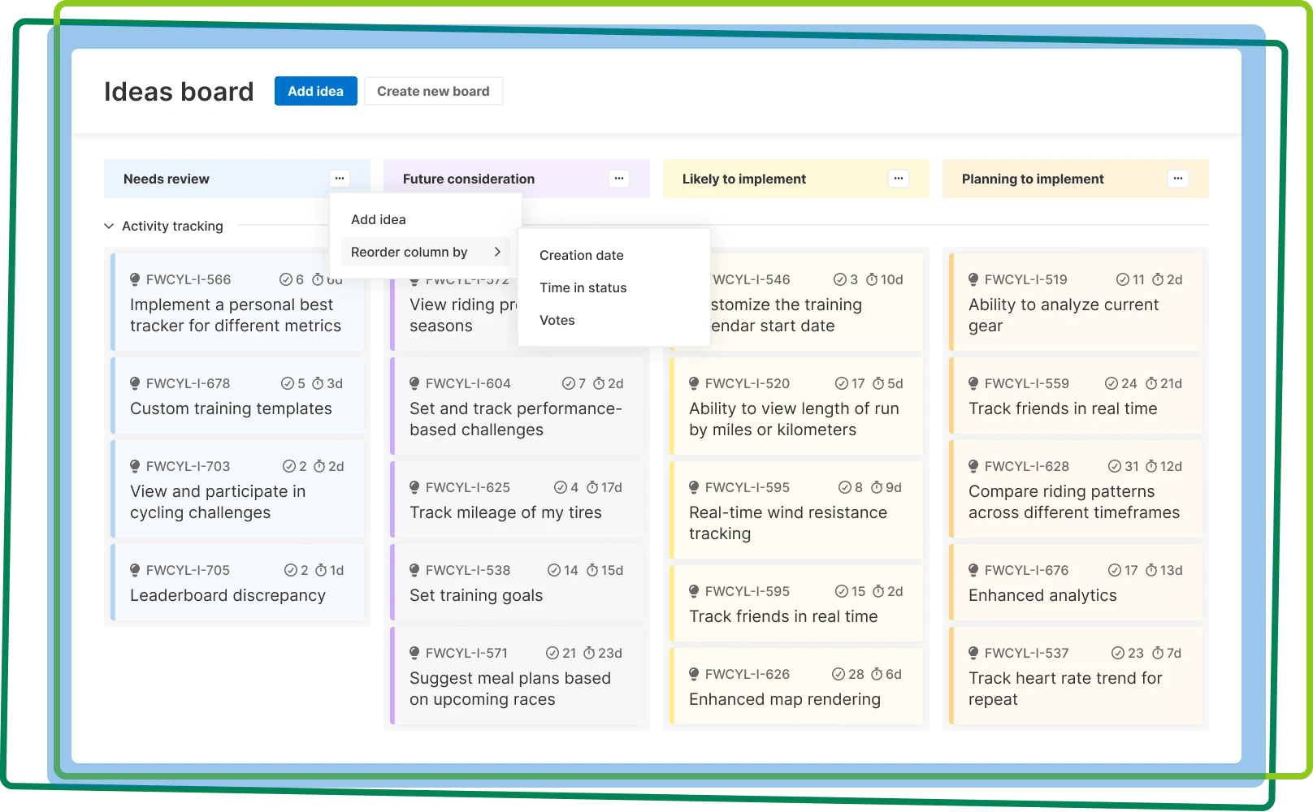Click lightbulb icon on FWCYL-I-559 card

[x=973, y=383]
